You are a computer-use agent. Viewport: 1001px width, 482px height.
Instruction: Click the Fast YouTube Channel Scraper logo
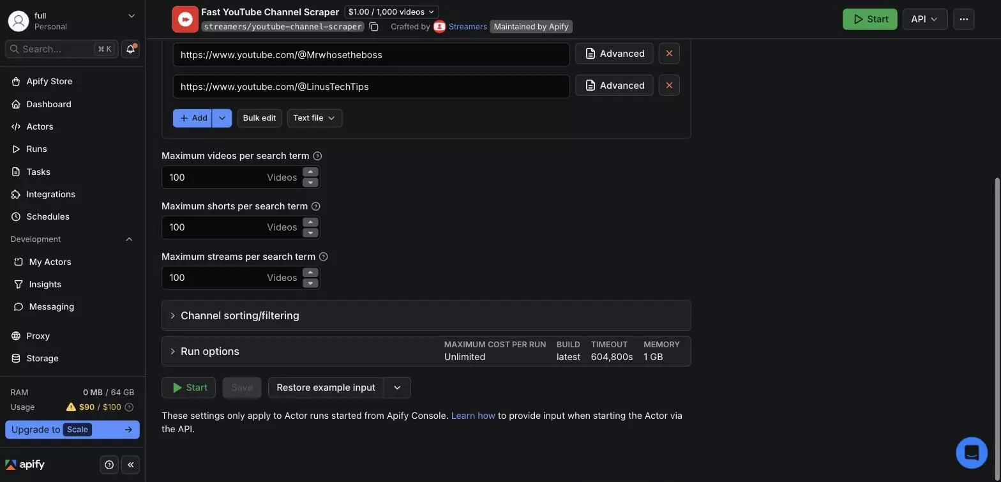[185, 19]
